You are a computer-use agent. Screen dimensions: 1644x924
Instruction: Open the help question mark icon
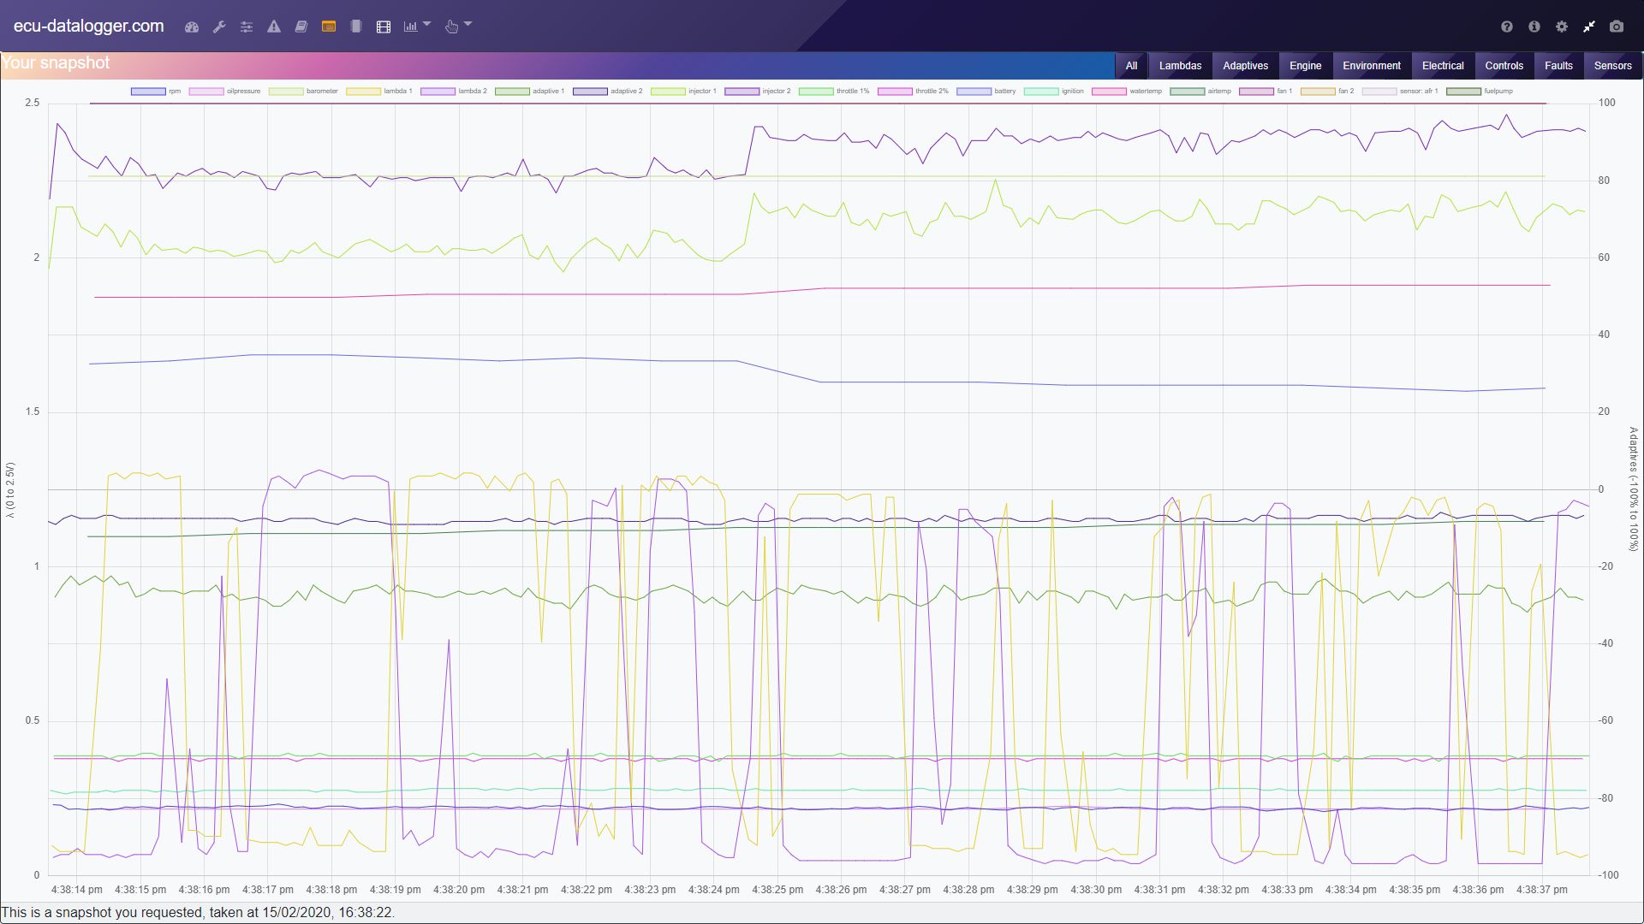[x=1506, y=27]
